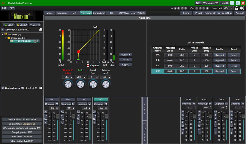Click the speaker volume icon
The image size is (246, 144).
coord(242,8)
